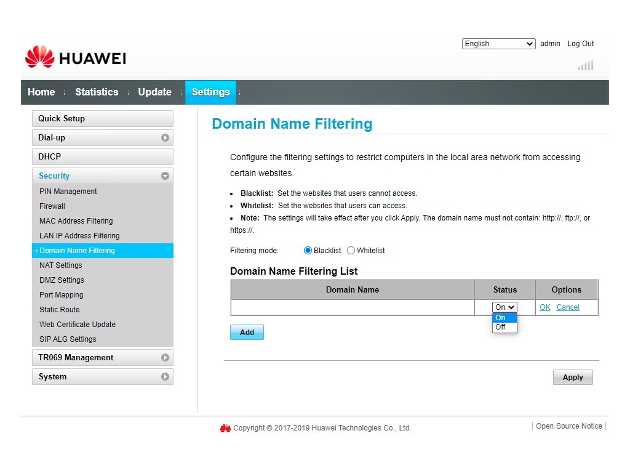Choose On in the Status dropdown list
The height and width of the screenshot is (473, 630).
coord(501,318)
